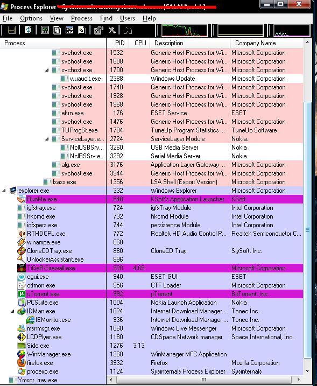Collapse the IDMan.exe subtree
The image size is (317, 386).
12,311
